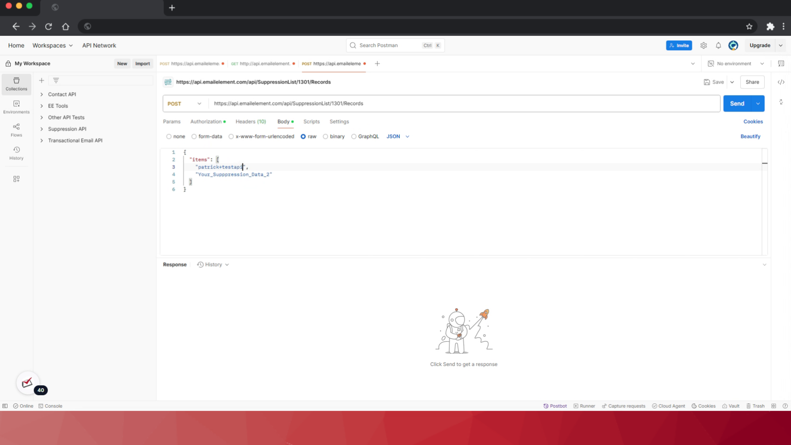Click the request URL input field
Viewport: 791px width, 445px height.
(x=464, y=104)
